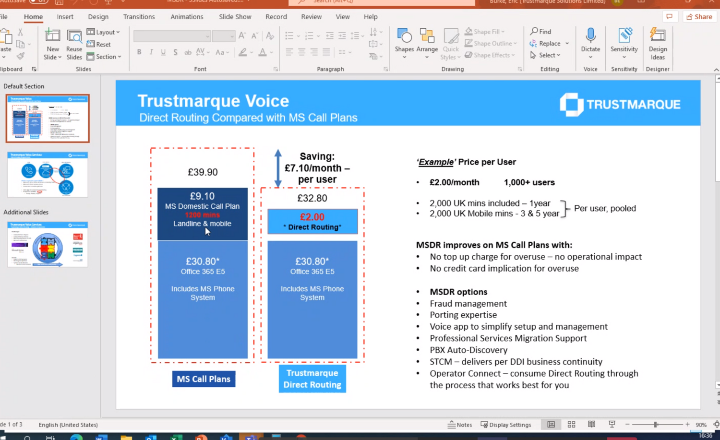This screenshot has height=440, width=720.
Task: Increase list indent level
Action: point(342,36)
